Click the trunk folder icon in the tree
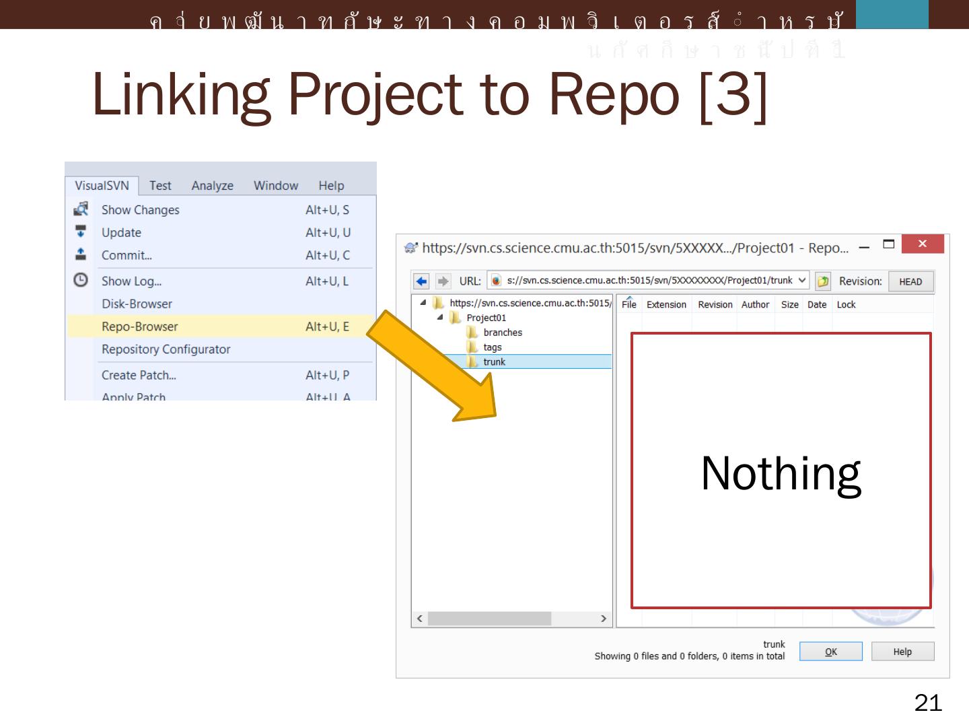 (x=472, y=362)
